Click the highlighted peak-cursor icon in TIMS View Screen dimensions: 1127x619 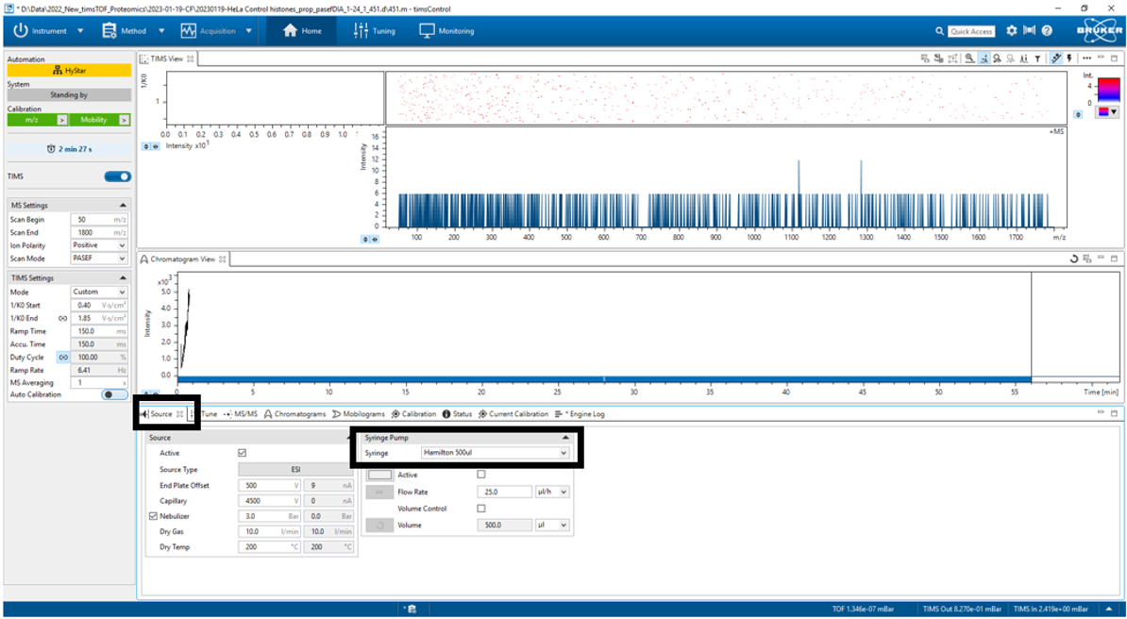click(x=984, y=59)
